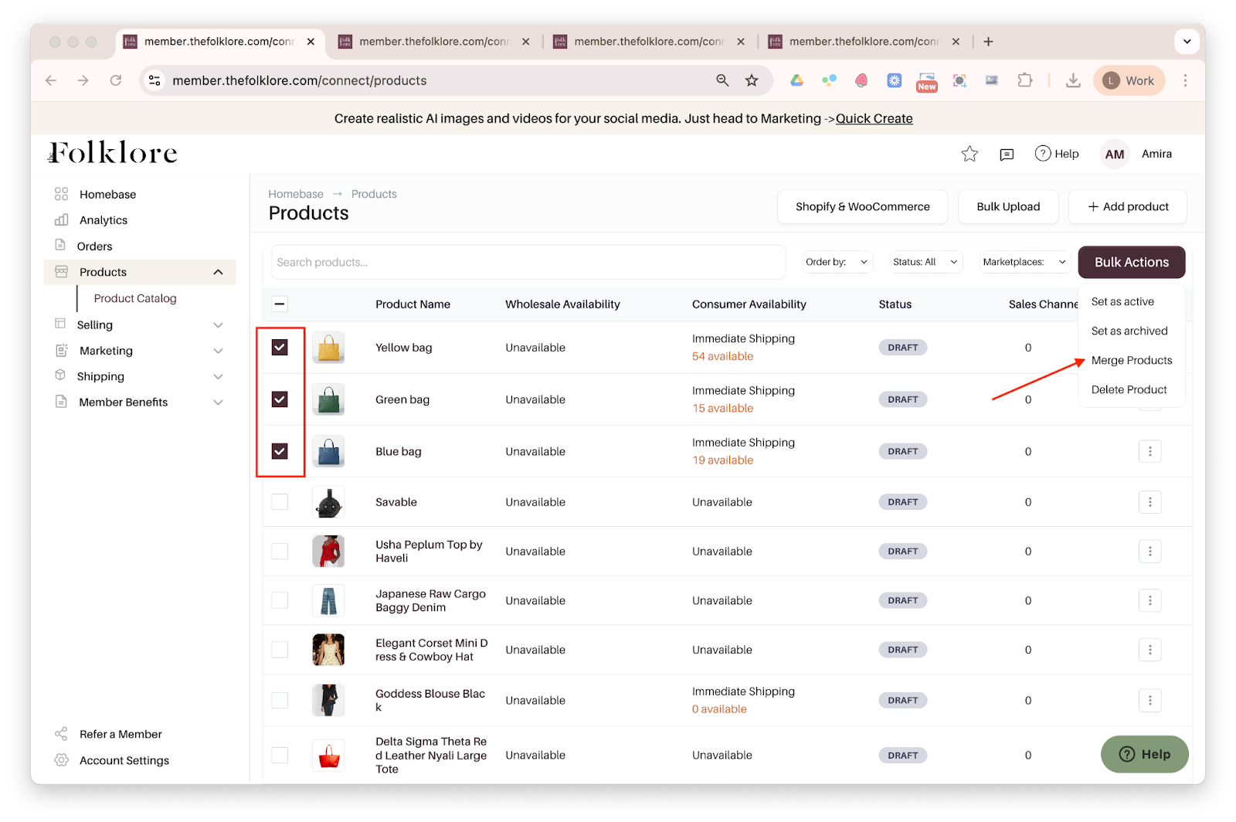Screen dimensions: 1236x822
Task: Open the messages chat icon
Action: pyautogui.click(x=1007, y=155)
